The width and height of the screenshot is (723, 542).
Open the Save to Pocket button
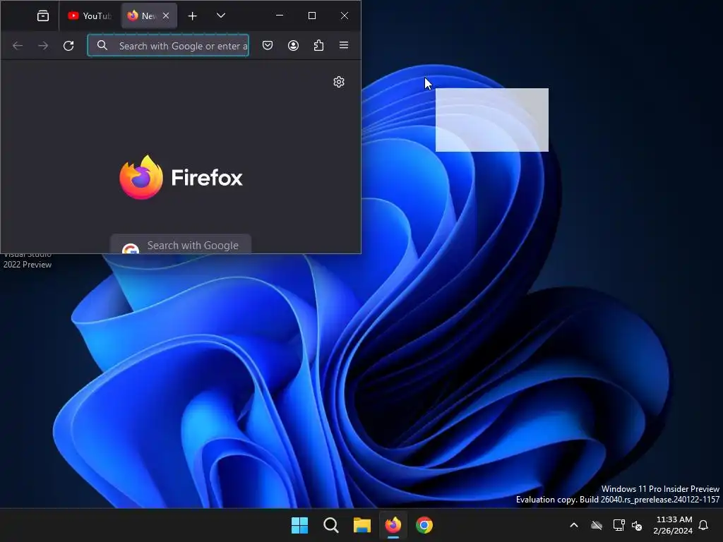(268, 45)
